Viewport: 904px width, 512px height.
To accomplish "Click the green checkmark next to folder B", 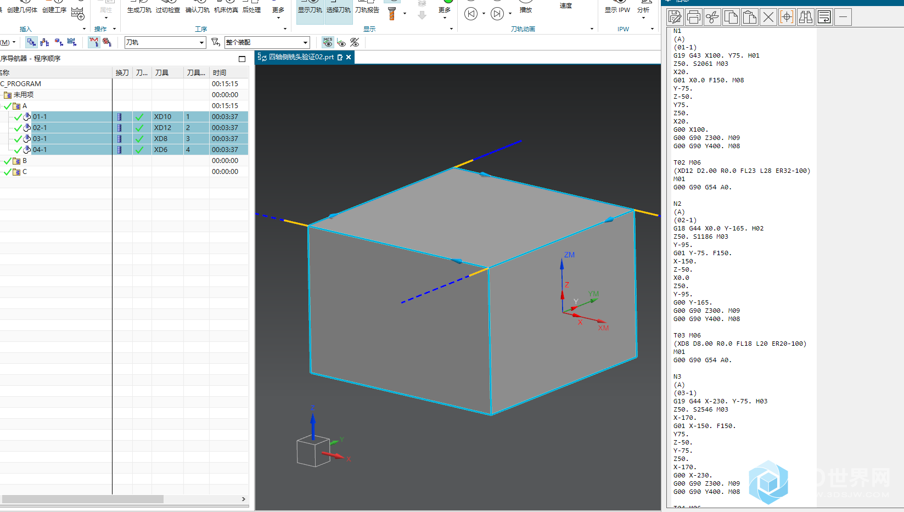I will [x=7, y=161].
